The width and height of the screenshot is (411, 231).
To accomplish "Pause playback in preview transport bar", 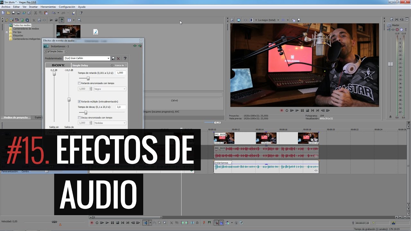I will (302, 110).
